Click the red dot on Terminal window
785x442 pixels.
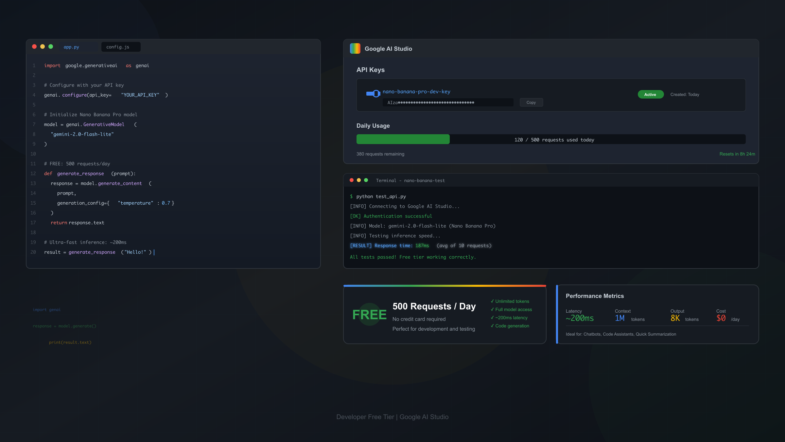pos(352,180)
